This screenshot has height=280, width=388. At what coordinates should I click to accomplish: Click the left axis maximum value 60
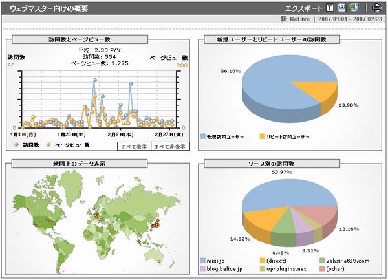pyautogui.click(x=11, y=65)
